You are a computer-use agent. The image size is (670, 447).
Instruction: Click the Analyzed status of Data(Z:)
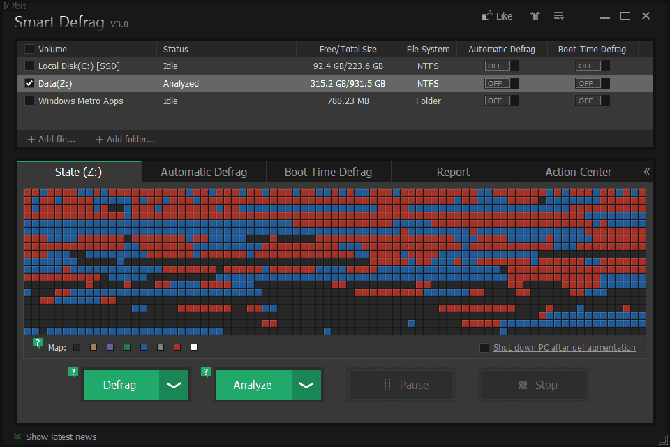(x=181, y=83)
